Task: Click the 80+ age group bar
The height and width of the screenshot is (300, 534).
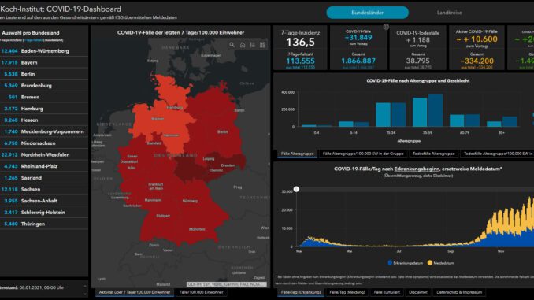Action: pyautogui.click(x=510, y=121)
